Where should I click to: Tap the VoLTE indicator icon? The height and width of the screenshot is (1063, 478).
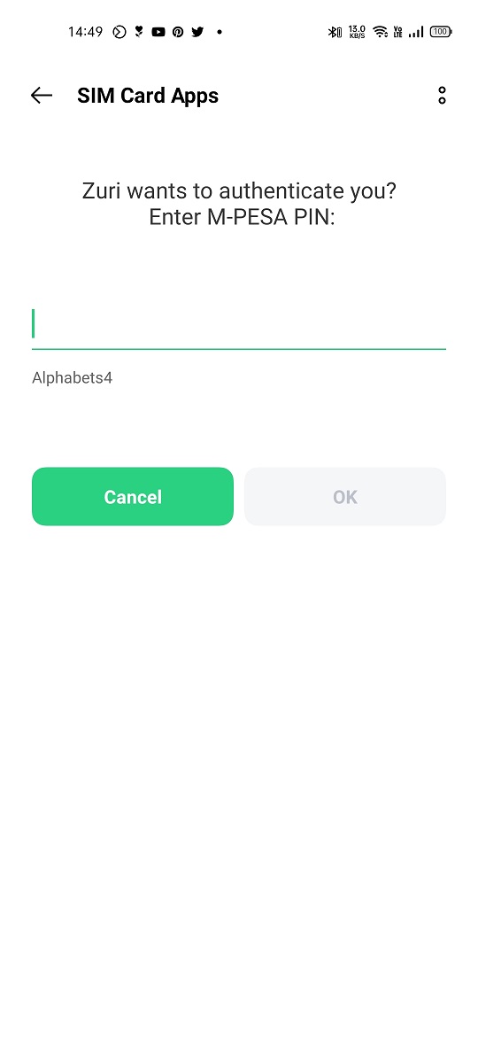(x=398, y=32)
